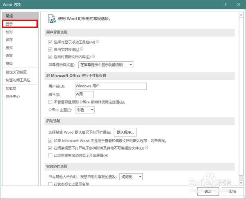
Task: Click the 缩写 initials field
Action: pos(84,94)
